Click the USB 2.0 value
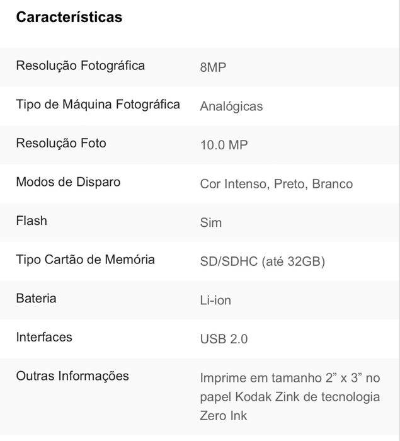 [x=224, y=339]
